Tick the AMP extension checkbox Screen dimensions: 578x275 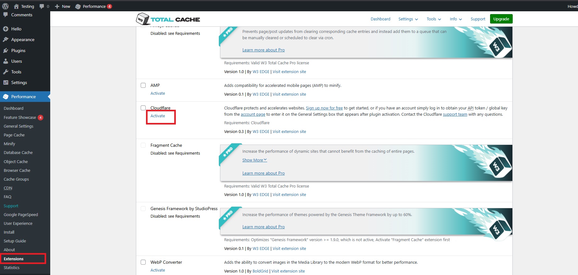143,85
